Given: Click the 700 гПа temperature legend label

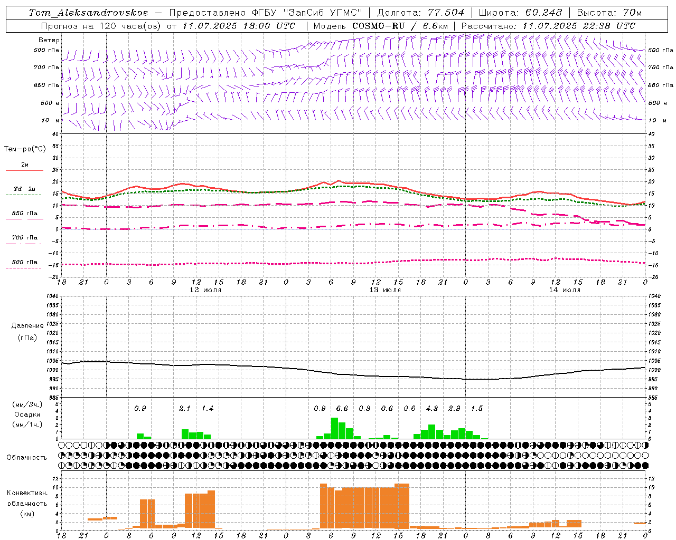Looking at the screenshot, I should coord(25,237).
